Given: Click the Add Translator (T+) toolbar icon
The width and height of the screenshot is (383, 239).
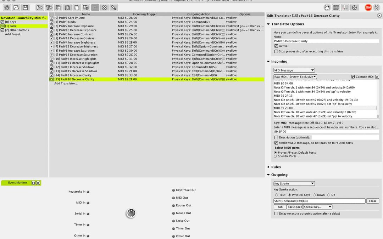Looking at the screenshot, I should coord(49,7).
